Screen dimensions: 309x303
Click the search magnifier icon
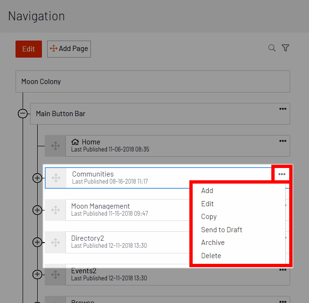pos(272,48)
